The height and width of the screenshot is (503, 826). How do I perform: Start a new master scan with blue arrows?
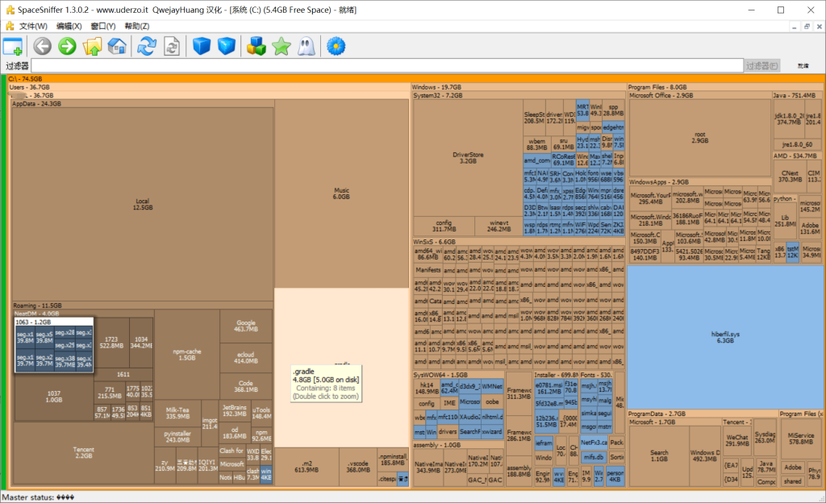click(x=146, y=47)
